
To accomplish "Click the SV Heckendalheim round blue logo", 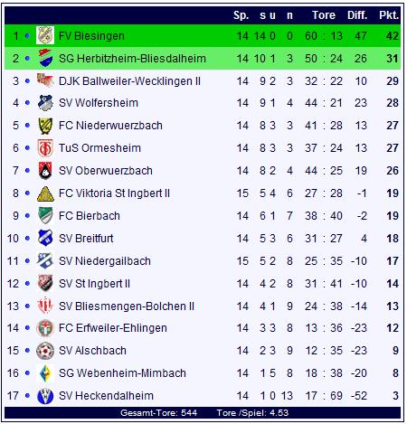I will [x=45, y=396].
